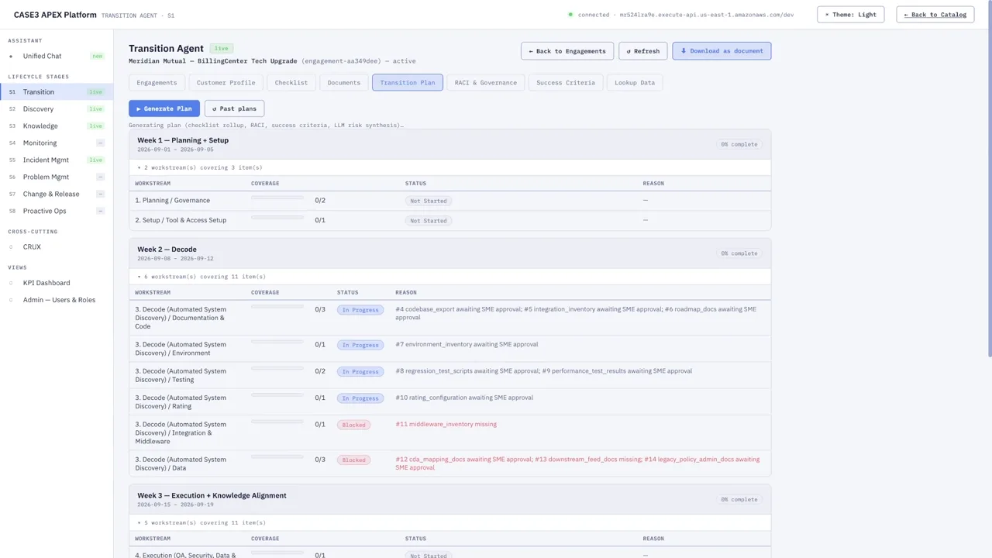
Task: Click the Back to Engagements button
Action: [x=567, y=51]
